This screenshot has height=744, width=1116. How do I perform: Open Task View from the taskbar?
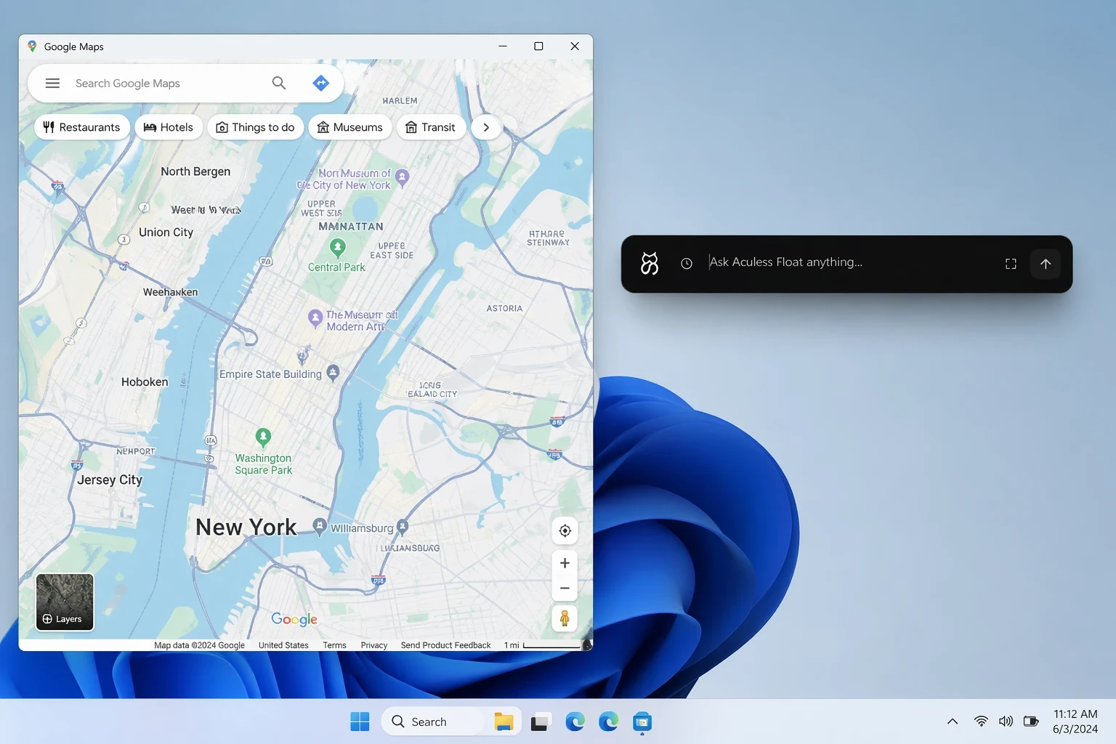coord(539,721)
